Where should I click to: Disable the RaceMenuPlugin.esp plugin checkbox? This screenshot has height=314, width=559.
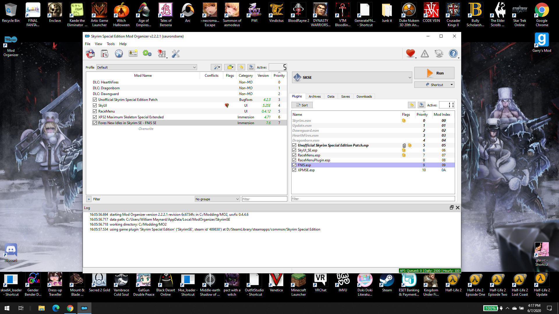point(294,160)
